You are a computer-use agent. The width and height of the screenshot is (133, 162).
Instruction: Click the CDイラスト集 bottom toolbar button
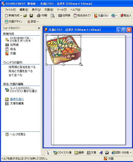click(63, 153)
